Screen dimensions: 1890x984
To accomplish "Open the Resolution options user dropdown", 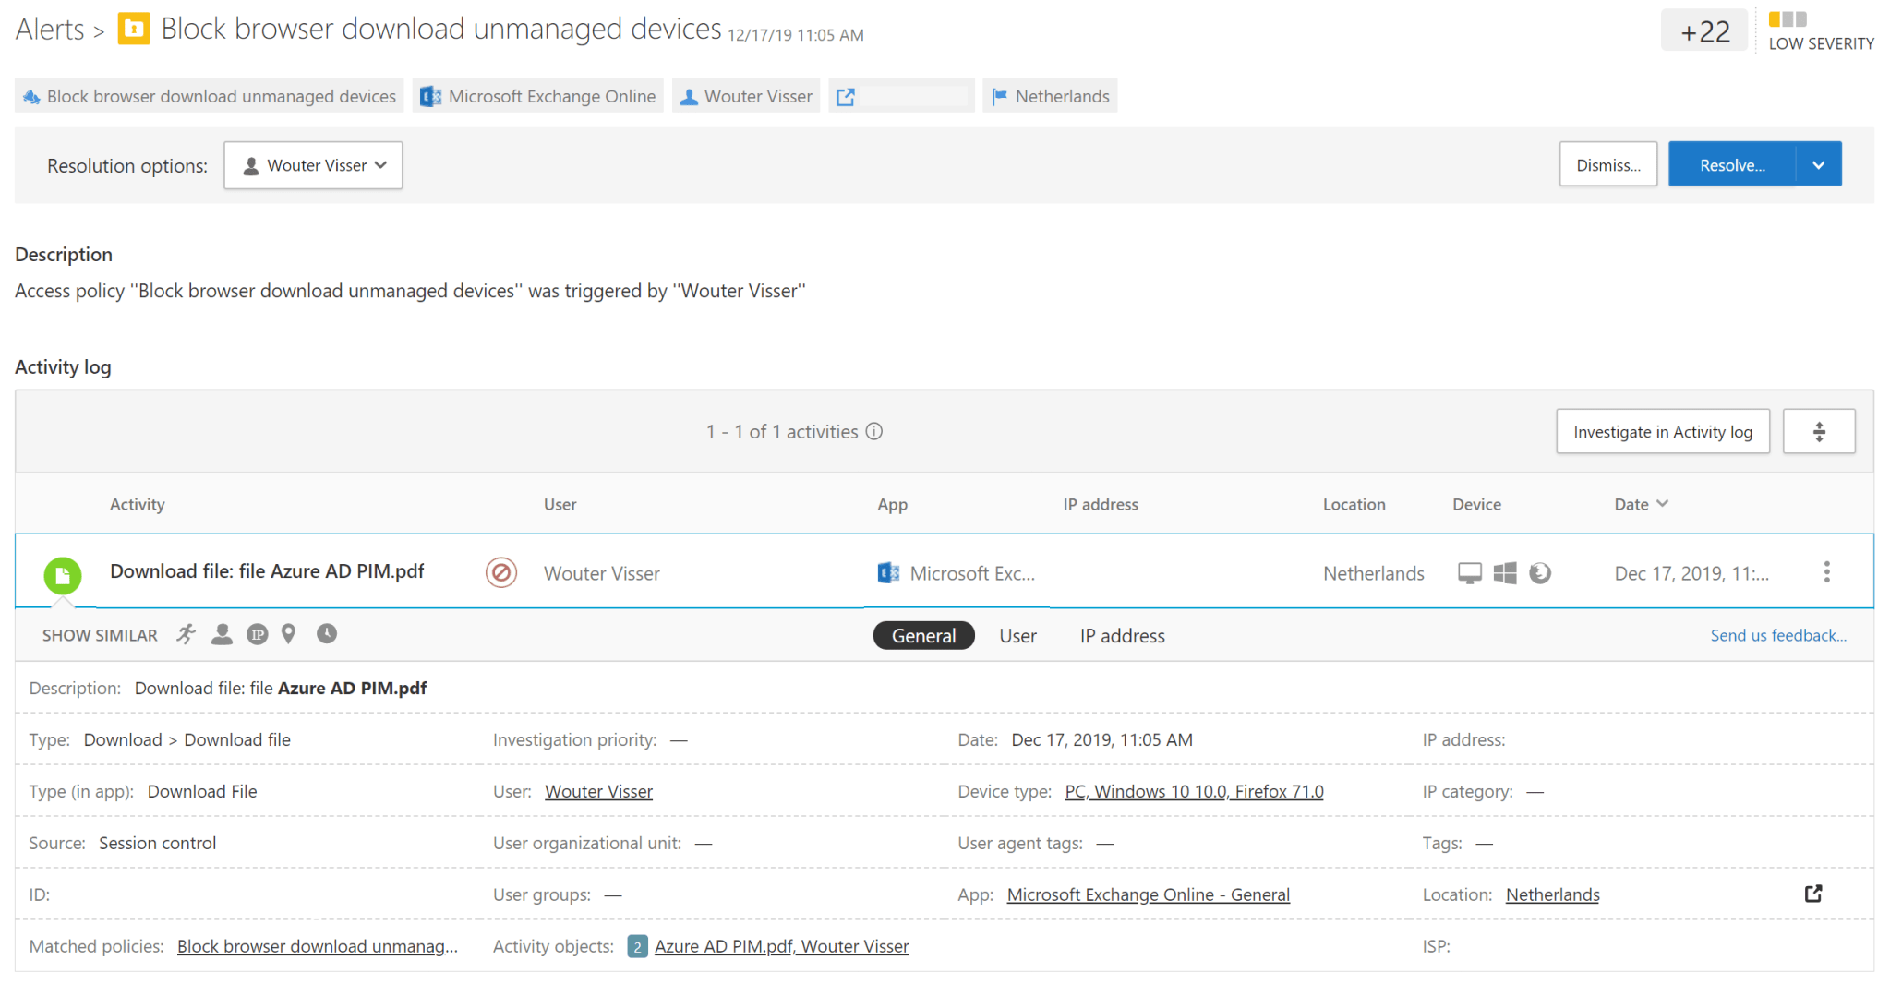I will tap(313, 165).
